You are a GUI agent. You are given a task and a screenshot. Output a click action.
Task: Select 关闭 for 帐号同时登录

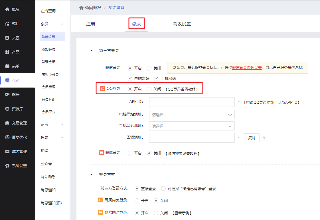156,213
